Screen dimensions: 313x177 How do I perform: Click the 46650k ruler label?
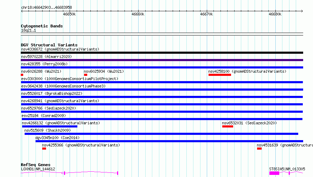pyautogui.click(x=69, y=14)
